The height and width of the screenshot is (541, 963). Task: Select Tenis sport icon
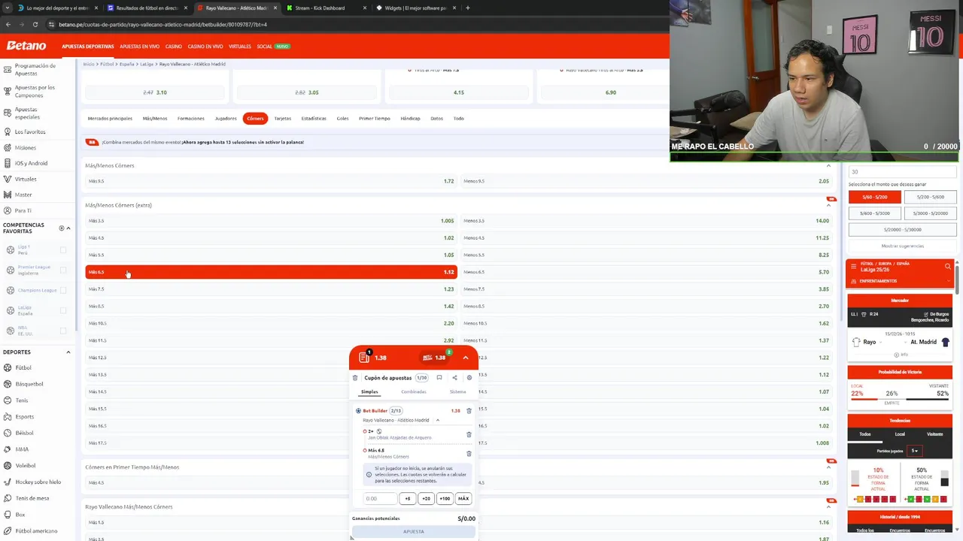[8, 400]
